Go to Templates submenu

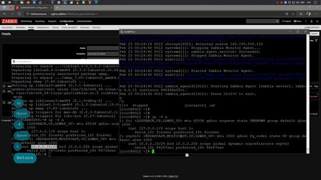click(x=20, y=27)
